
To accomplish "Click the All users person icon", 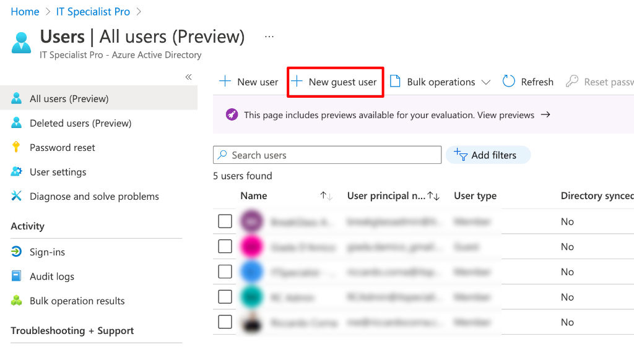I will coord(16,98).
